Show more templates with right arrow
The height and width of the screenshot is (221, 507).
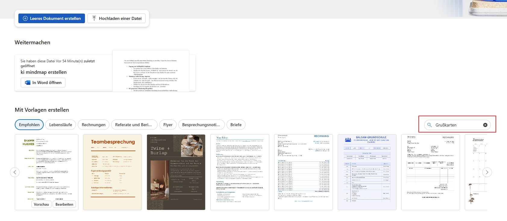point(487,172)
